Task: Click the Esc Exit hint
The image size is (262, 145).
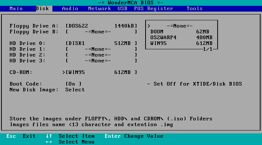Action: [x=21, y=136]
